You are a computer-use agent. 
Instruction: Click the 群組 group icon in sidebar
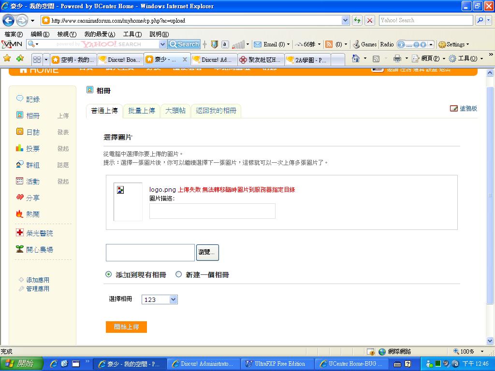[19, 164]
